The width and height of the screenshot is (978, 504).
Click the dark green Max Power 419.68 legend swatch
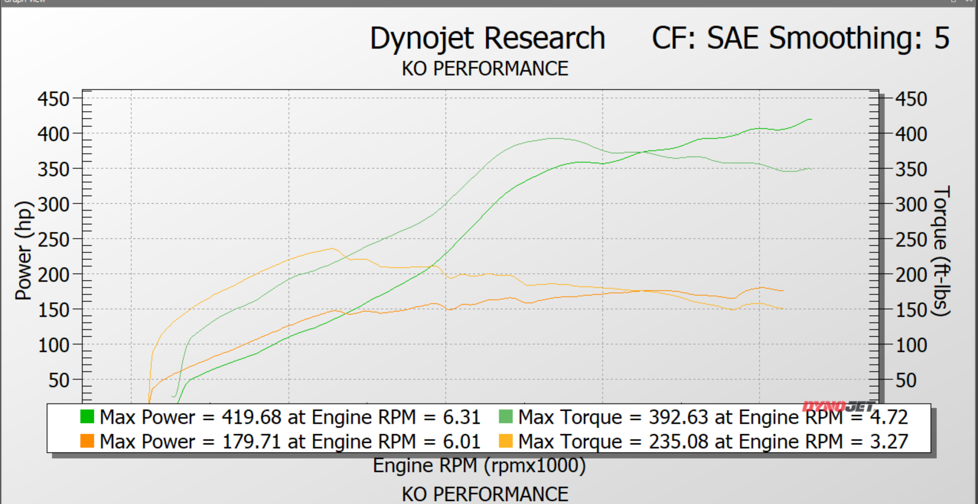[x=87, y=417]
